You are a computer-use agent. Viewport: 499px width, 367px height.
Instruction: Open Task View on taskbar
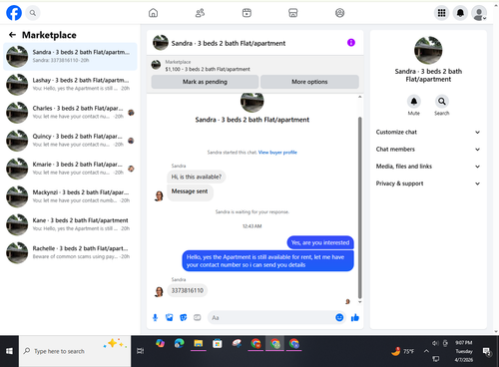click(141, 351)
